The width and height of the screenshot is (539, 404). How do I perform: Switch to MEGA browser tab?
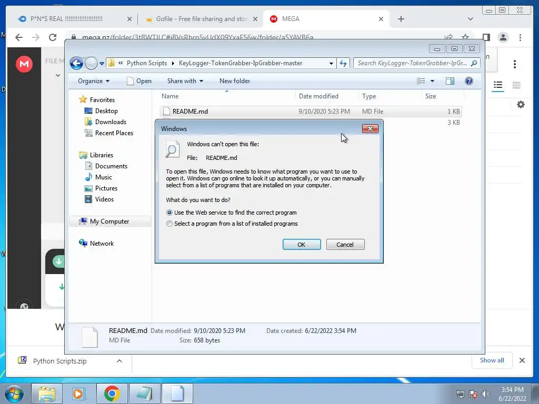coord(326,19)
